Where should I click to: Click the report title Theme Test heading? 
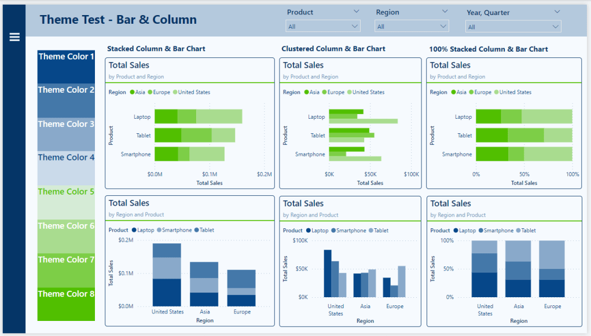click(x=117, y=19)
